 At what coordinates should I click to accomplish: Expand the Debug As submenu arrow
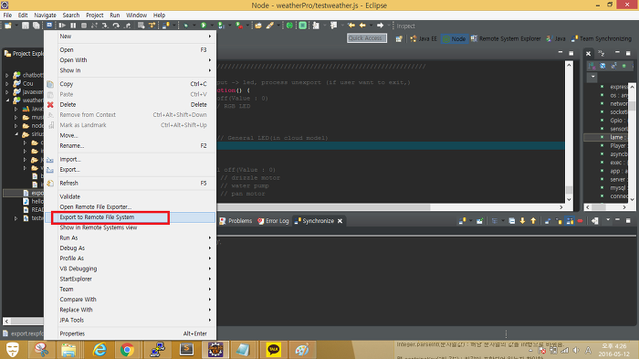[210, 248]
